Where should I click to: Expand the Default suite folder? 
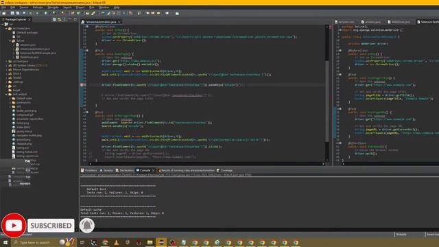tap(10, 99)
